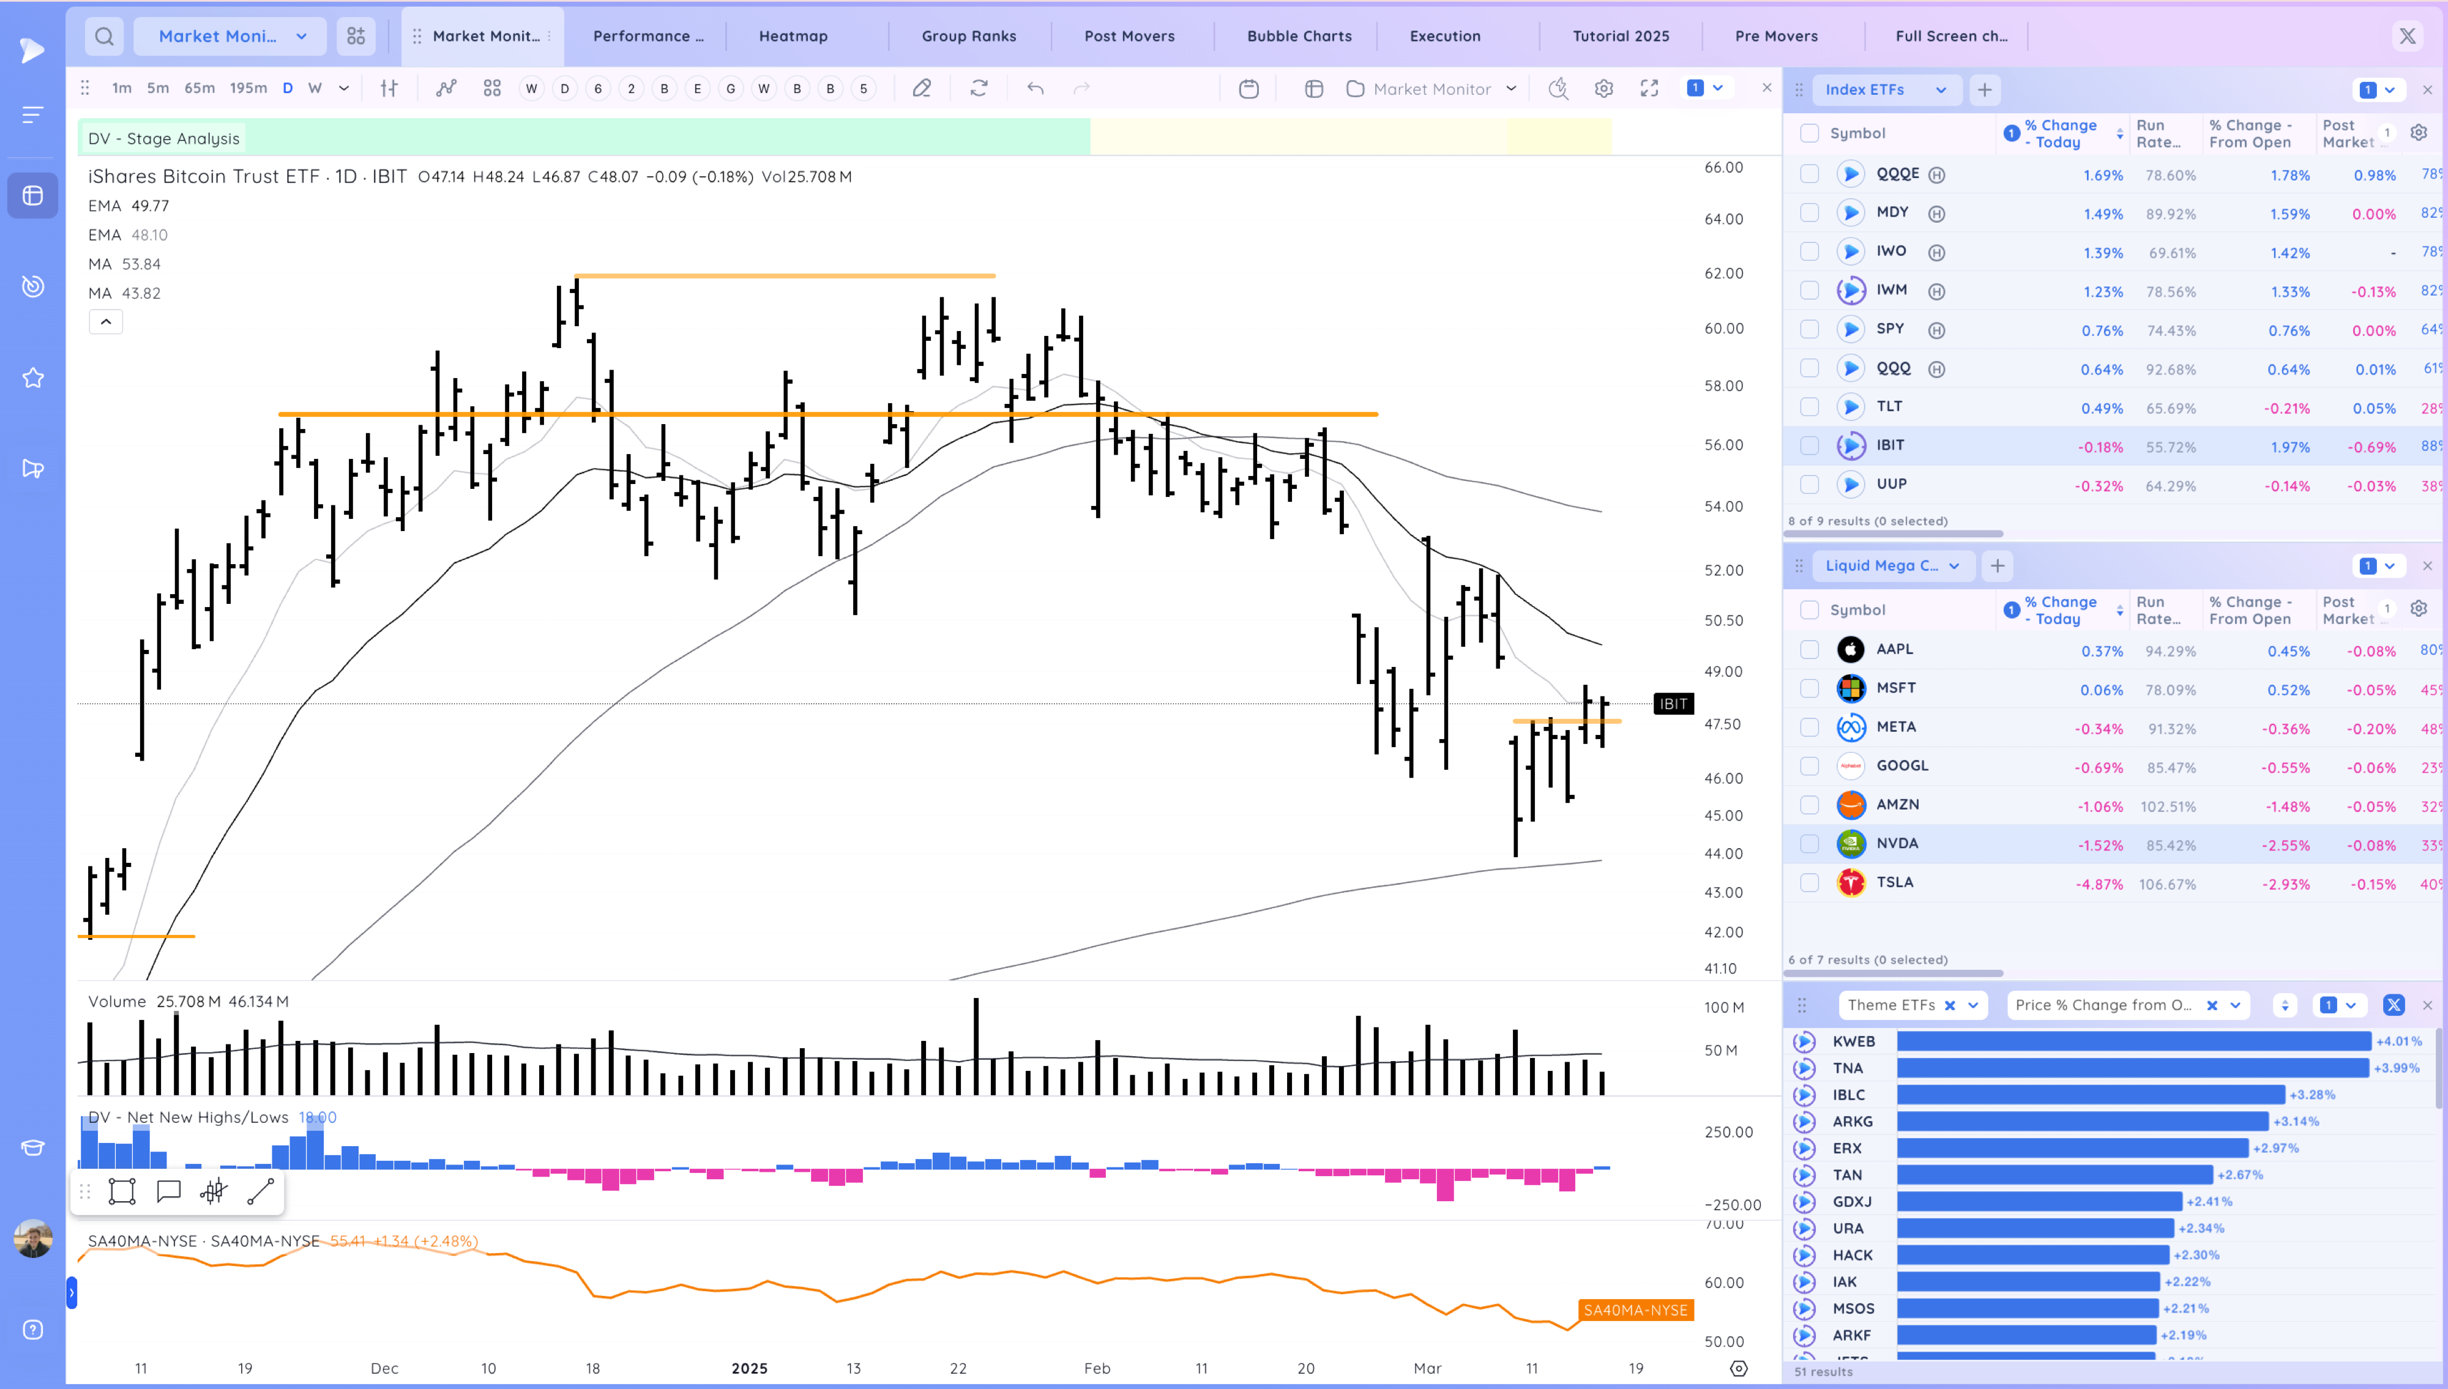Select the 65m timeframe button

[x=200, y=89]
